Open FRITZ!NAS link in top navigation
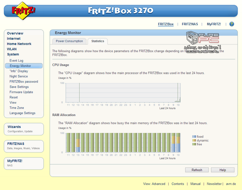Viewport: 242px width, 190px height. point(190,24)
